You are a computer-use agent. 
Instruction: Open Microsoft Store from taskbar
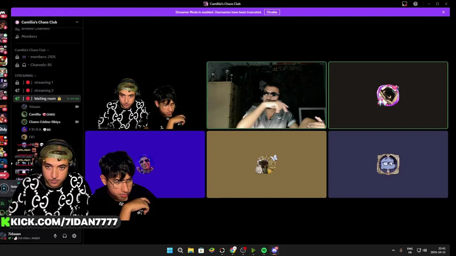[201, 250]
